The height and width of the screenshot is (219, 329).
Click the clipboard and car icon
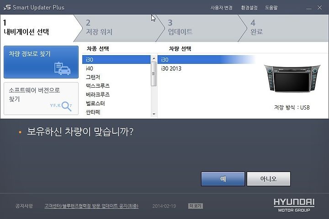pyautogui.click(x=62, y=68)
